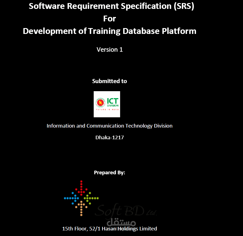
Task: Click the "Dhaka-1217" address text
Action: point(110,137)
